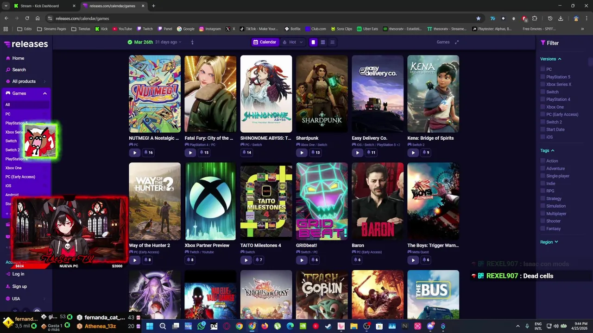Check the Start Date version filter

click(543, 129)
